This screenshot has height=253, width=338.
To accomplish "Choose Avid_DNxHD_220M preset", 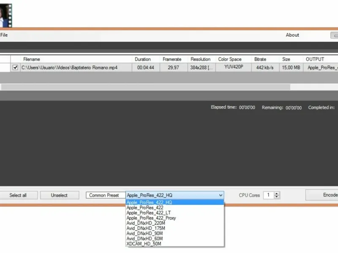I will point(174,223).
